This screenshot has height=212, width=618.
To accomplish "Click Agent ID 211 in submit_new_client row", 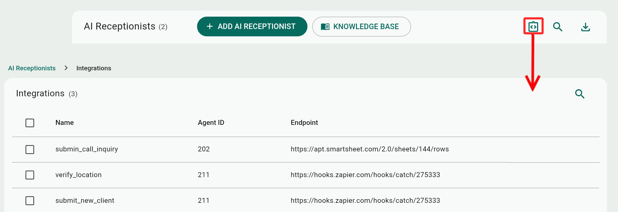I will click(203, 200).
